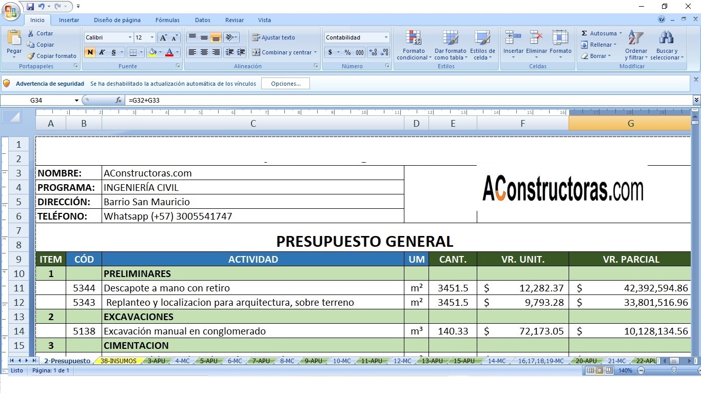Align cell text right
The height and width of the screenshot is (394, 701).
(x=216, y=52)
